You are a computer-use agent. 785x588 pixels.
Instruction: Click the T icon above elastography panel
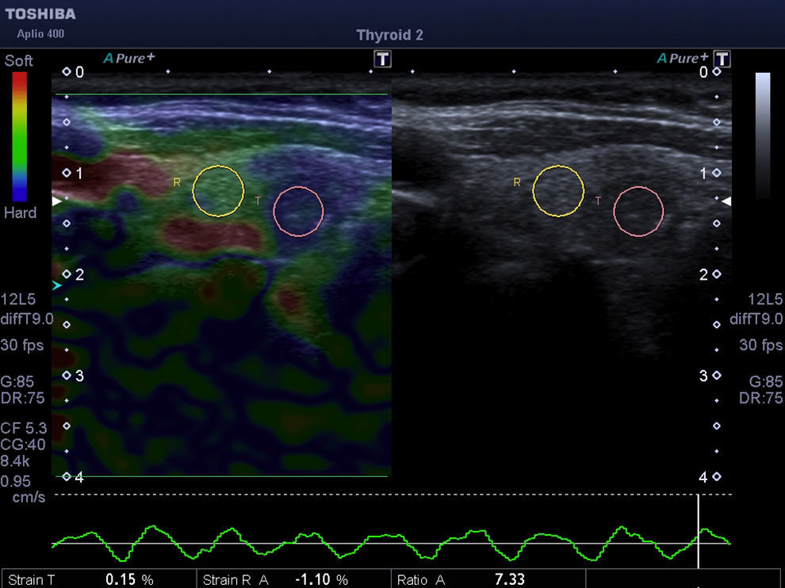[383, 59]
